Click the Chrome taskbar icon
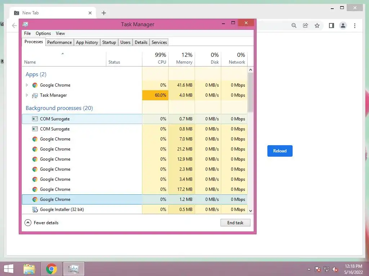The height and width of the screenshot is (276, 369). point(52,269)
